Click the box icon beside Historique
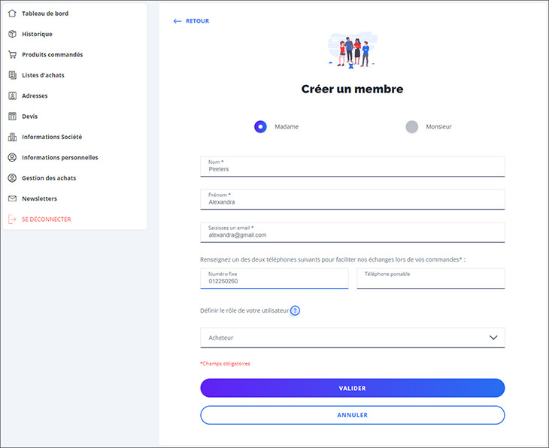Image resolution: width=549 pixels, height=448 pixels. [x=12, y=34]
